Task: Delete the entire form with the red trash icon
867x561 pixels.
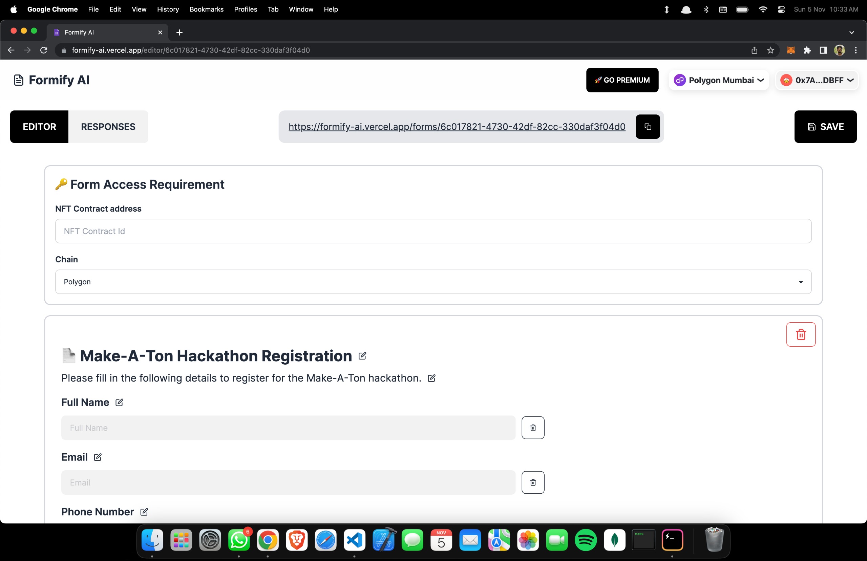Action: click(x=800, y=334)
